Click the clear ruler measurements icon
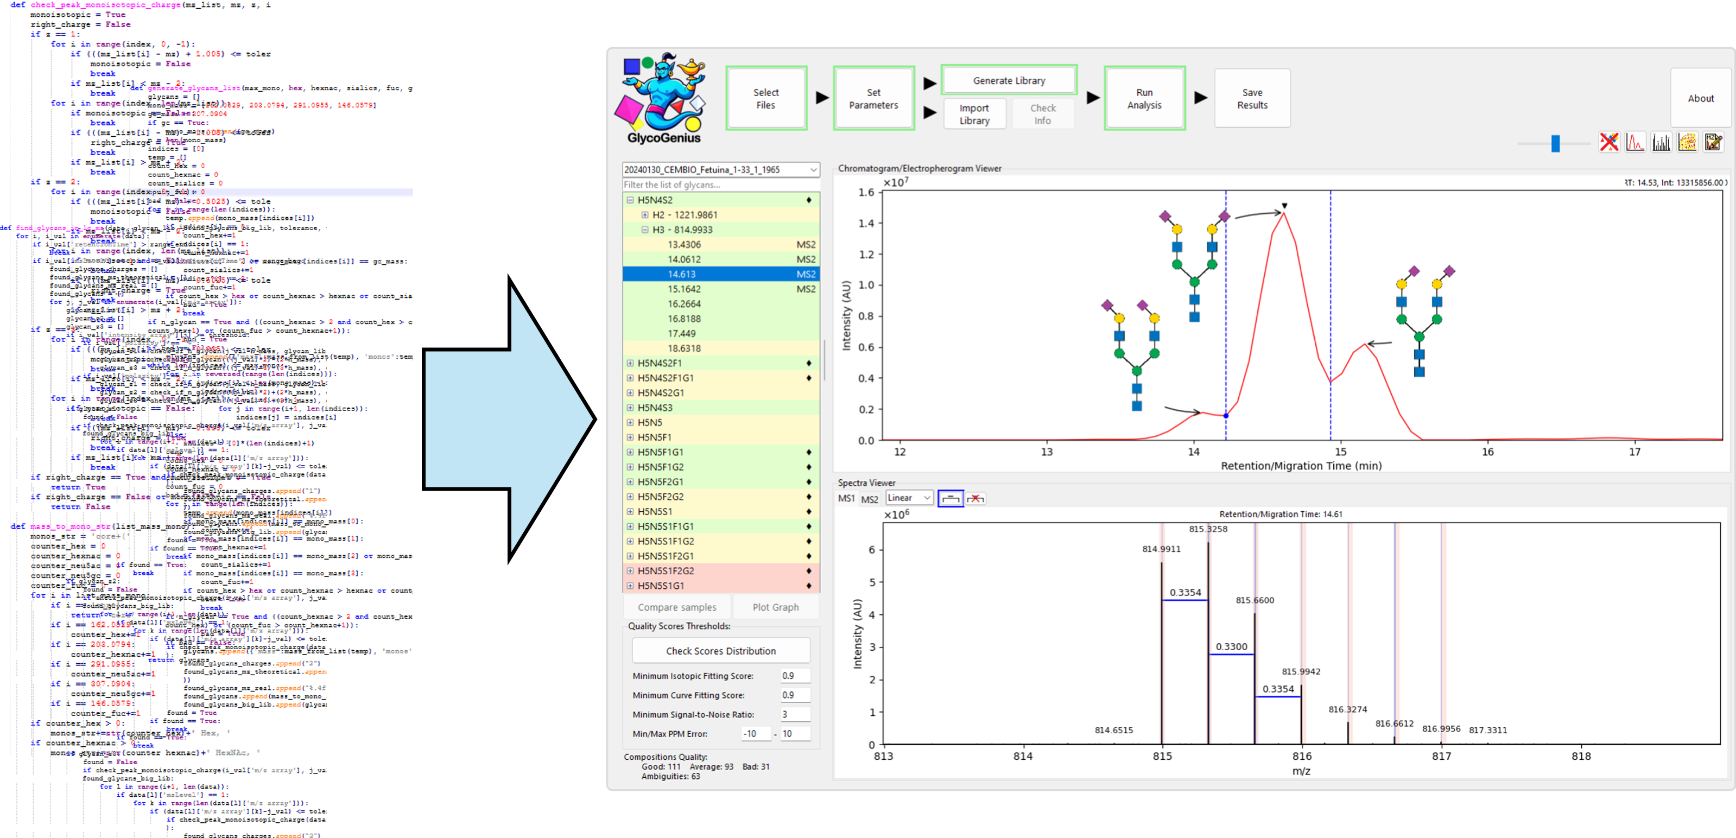This screenshot has height=838, width=1736. 975,498
